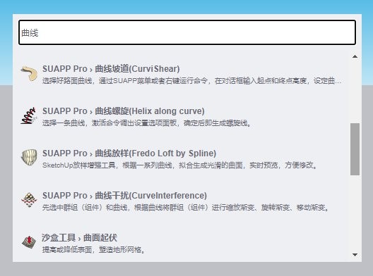Click description starting 选择好路面曲线

click(191, 81)
